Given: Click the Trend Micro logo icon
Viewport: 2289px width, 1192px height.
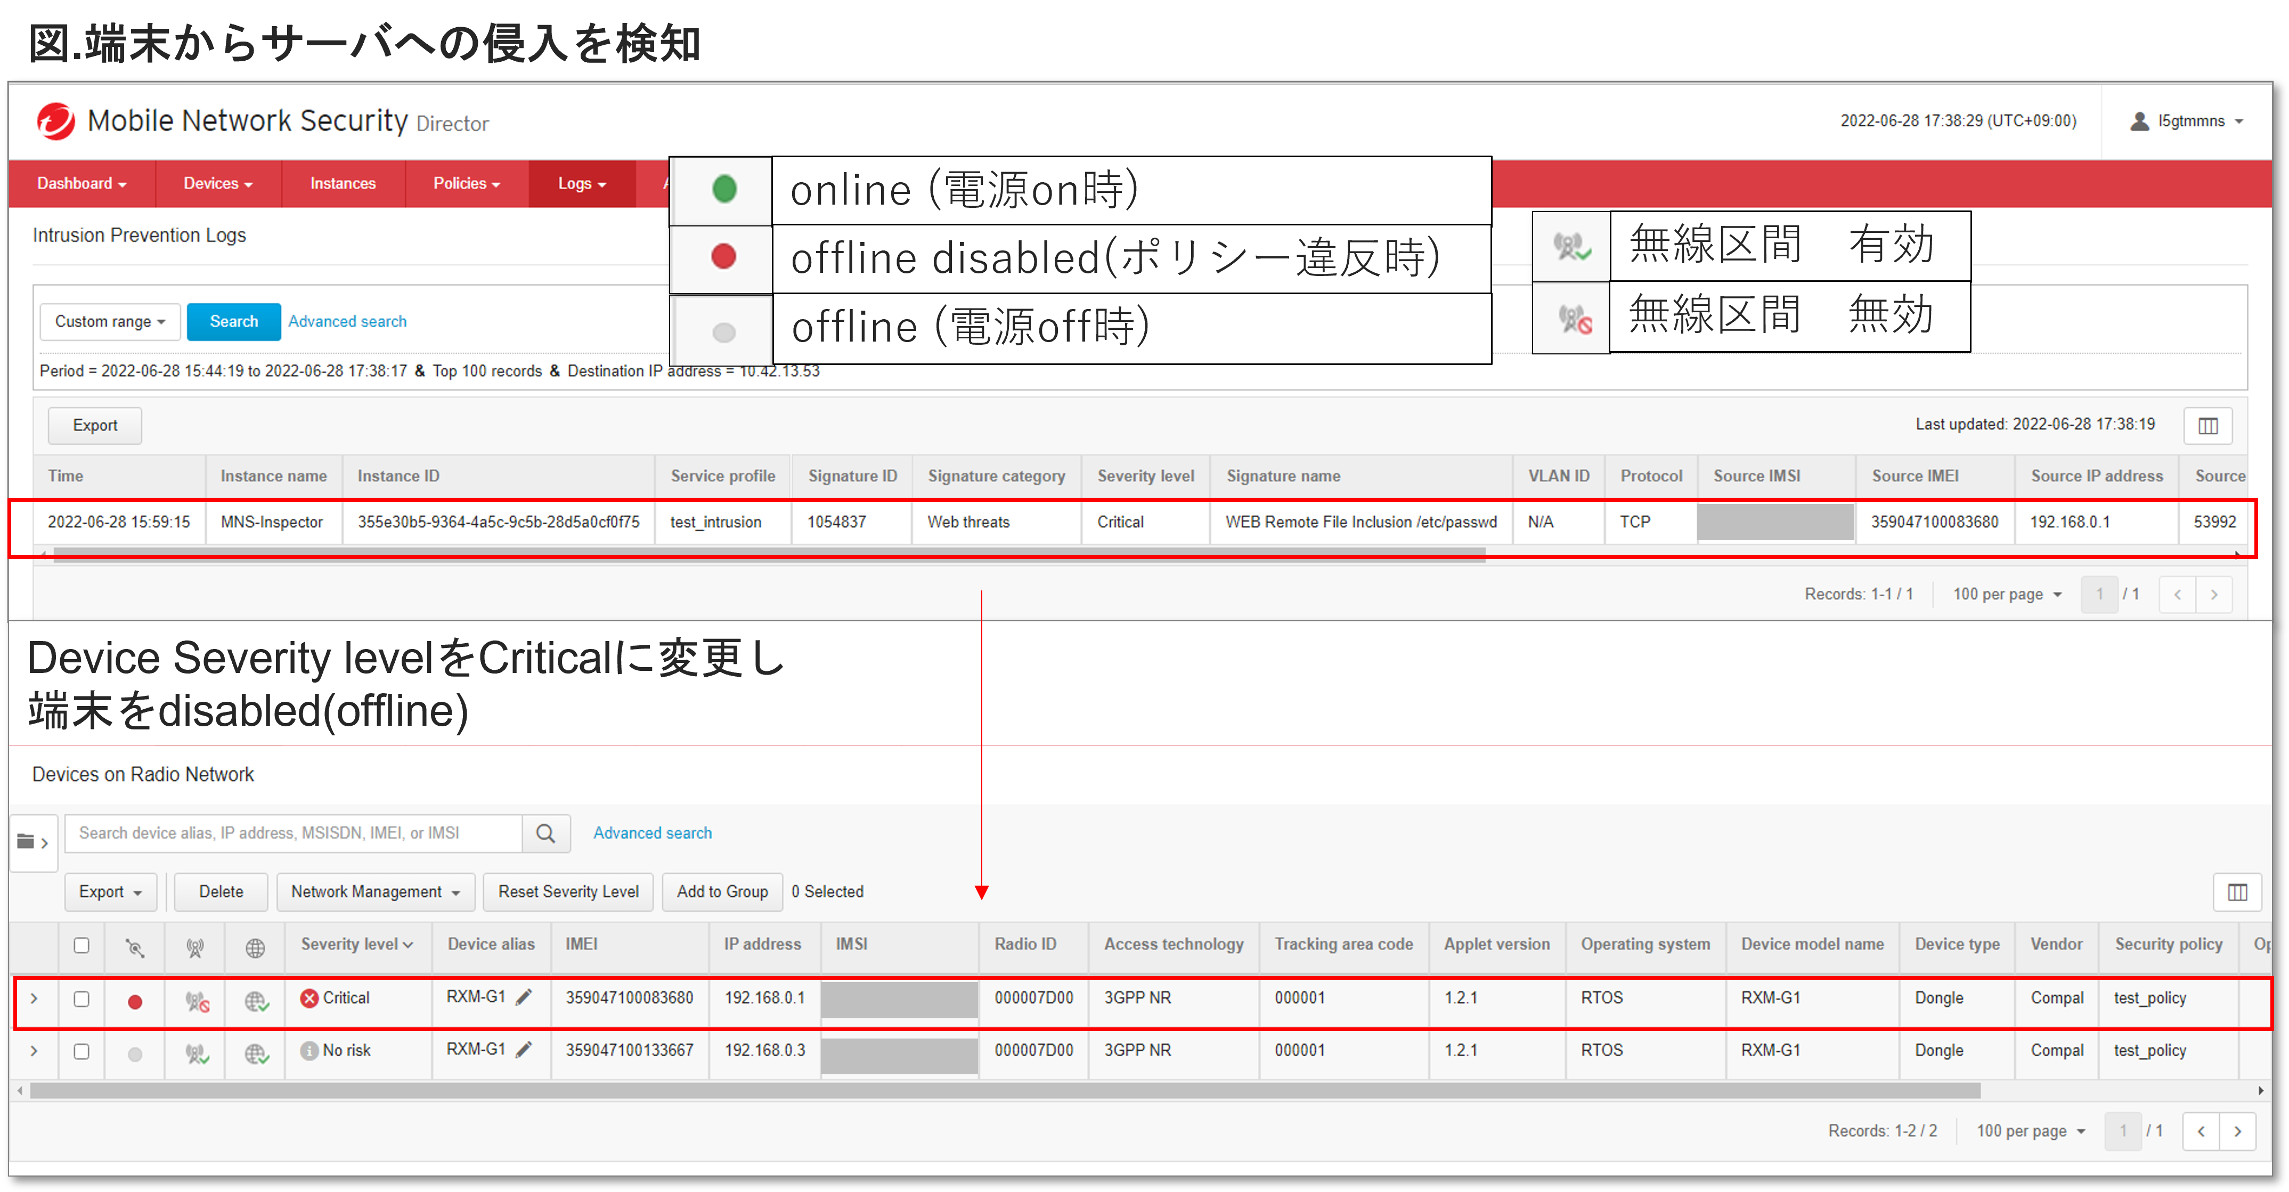Looking at the screenshot, I should pyautogui.click(x=56, y=121).
